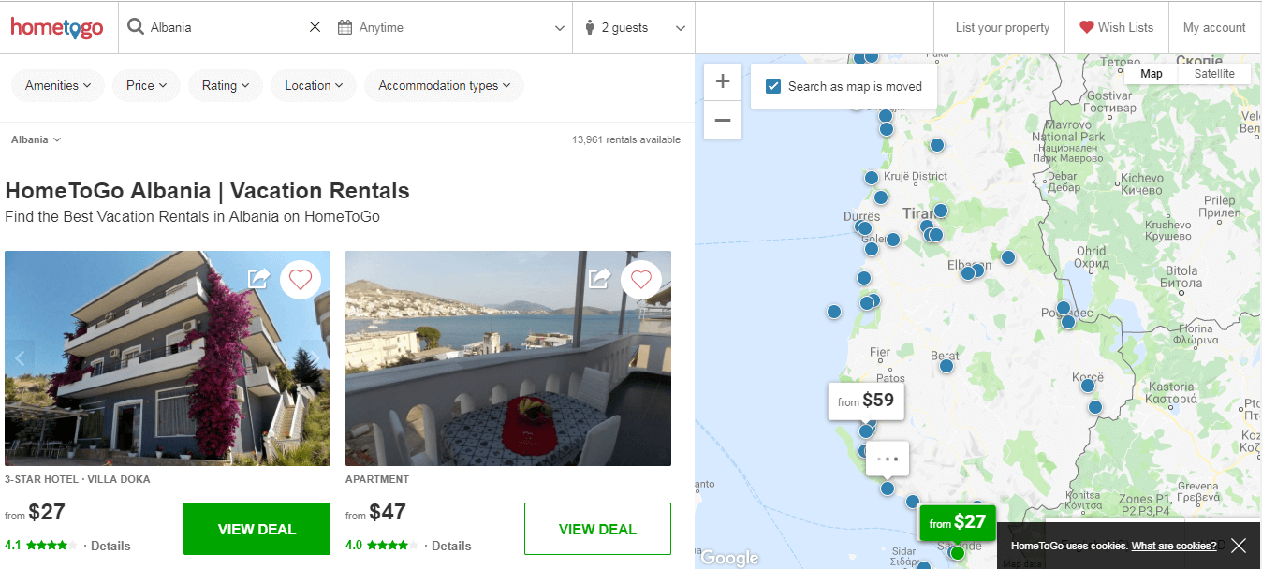1262x569 pixels.
Task: View deal for the $47 Apartment
Action: [x=597, y=529]
